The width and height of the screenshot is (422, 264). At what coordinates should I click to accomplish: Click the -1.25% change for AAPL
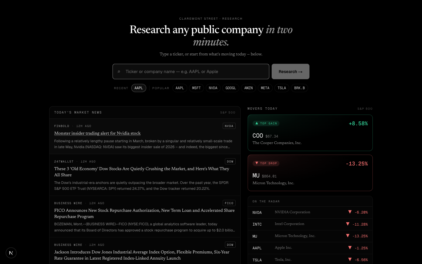point(361,248)
